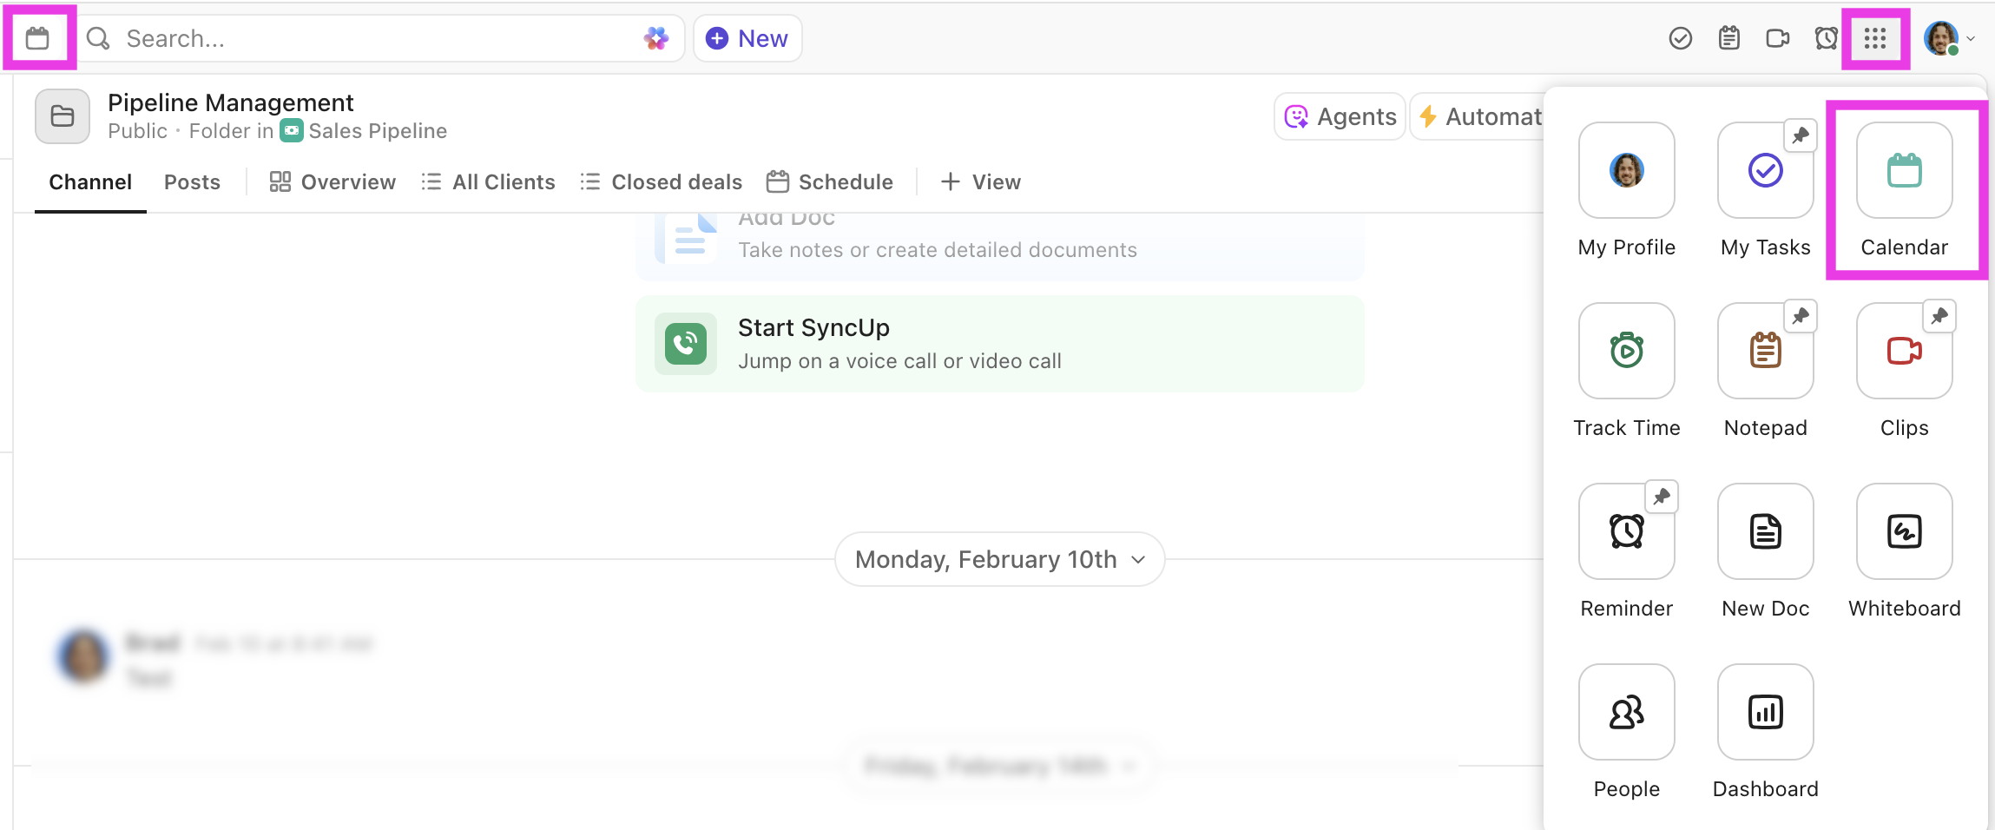
Task: Open Track Time from quick actions
Action: click(1626, 352)
